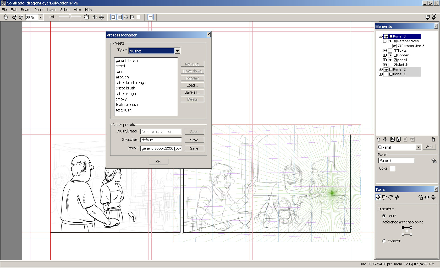Open the Type dropdown in Presets Manager
Viewport: 440px width, 268px height.
pyautogui.click(x=178, y=51)
